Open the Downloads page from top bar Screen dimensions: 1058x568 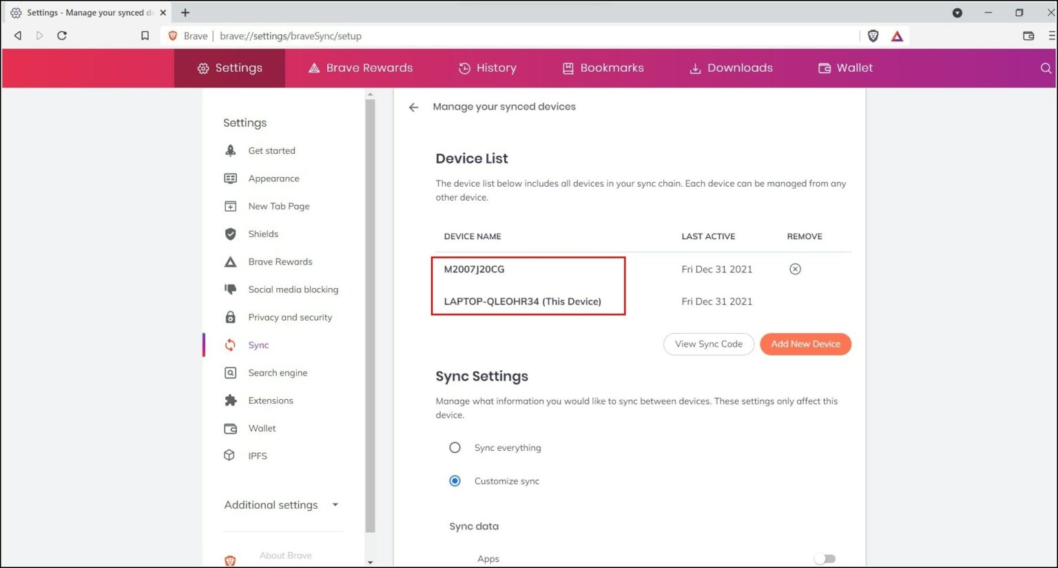click(730, 68)
